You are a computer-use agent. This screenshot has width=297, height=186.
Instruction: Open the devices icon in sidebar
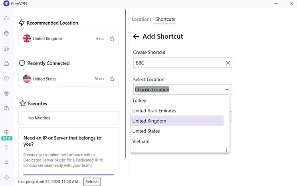click(x=6, y=108)
